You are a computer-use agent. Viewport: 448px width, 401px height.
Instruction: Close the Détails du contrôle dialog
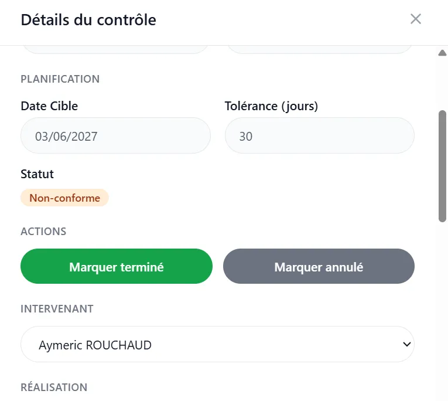tap(415, 19)
